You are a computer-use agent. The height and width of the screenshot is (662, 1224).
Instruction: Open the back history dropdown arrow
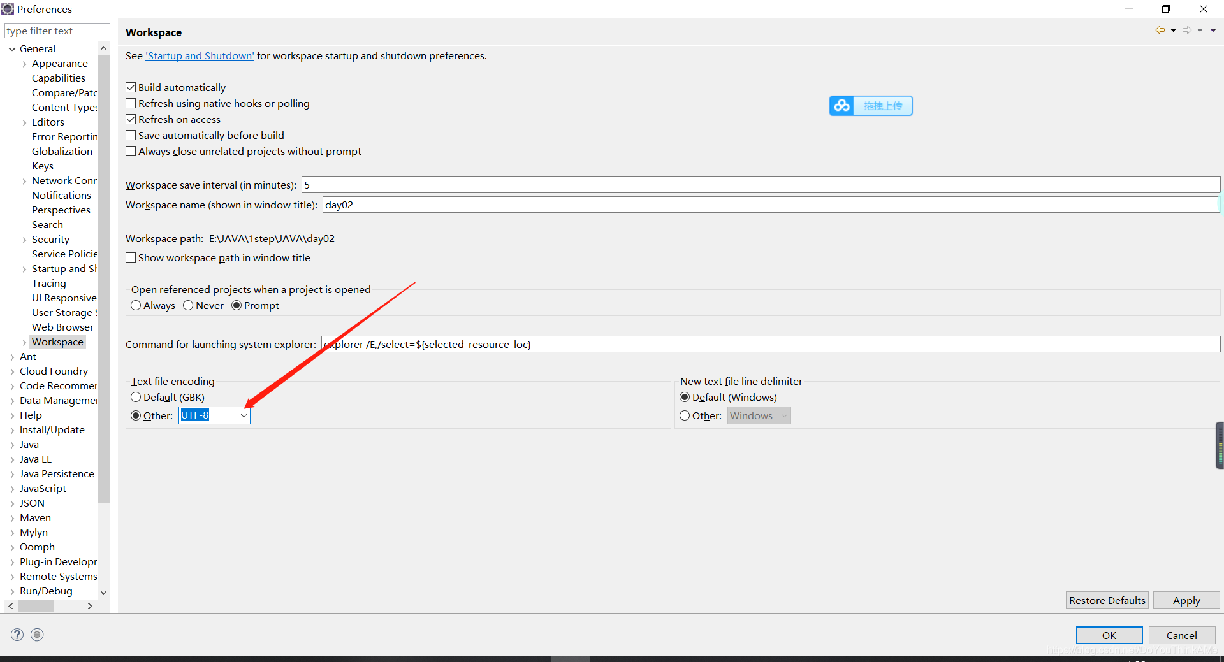click(x=1173, y=30)
